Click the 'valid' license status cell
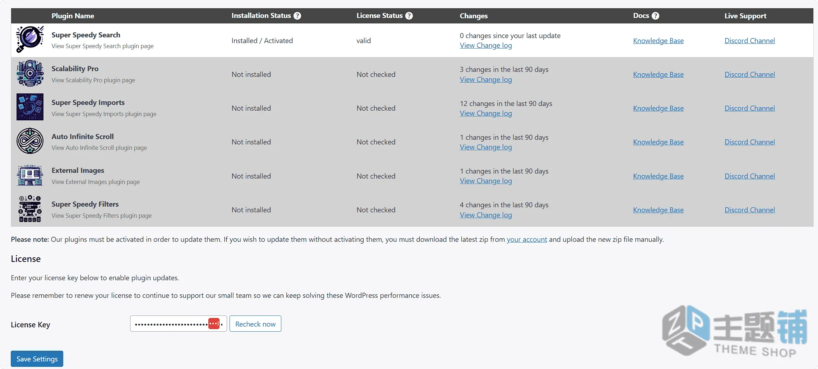Viewport: 818px width, 369px height. 364,41
